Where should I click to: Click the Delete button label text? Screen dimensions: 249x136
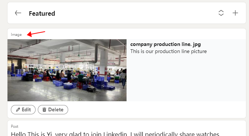tap(56, 109)
